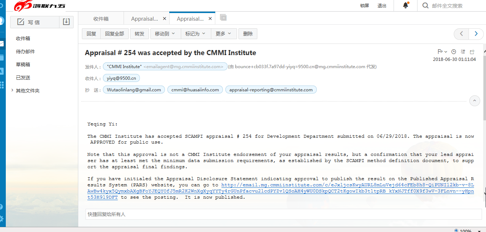Go to previous email with left arrow
The width and height of the screenshot is (486, 232).
click(461, 34)
